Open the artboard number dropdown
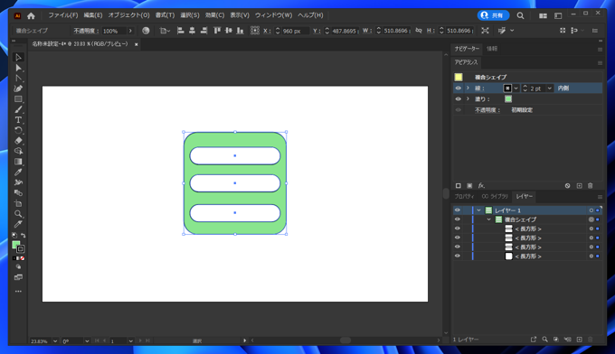615x354 pixels. coord(130,341)
